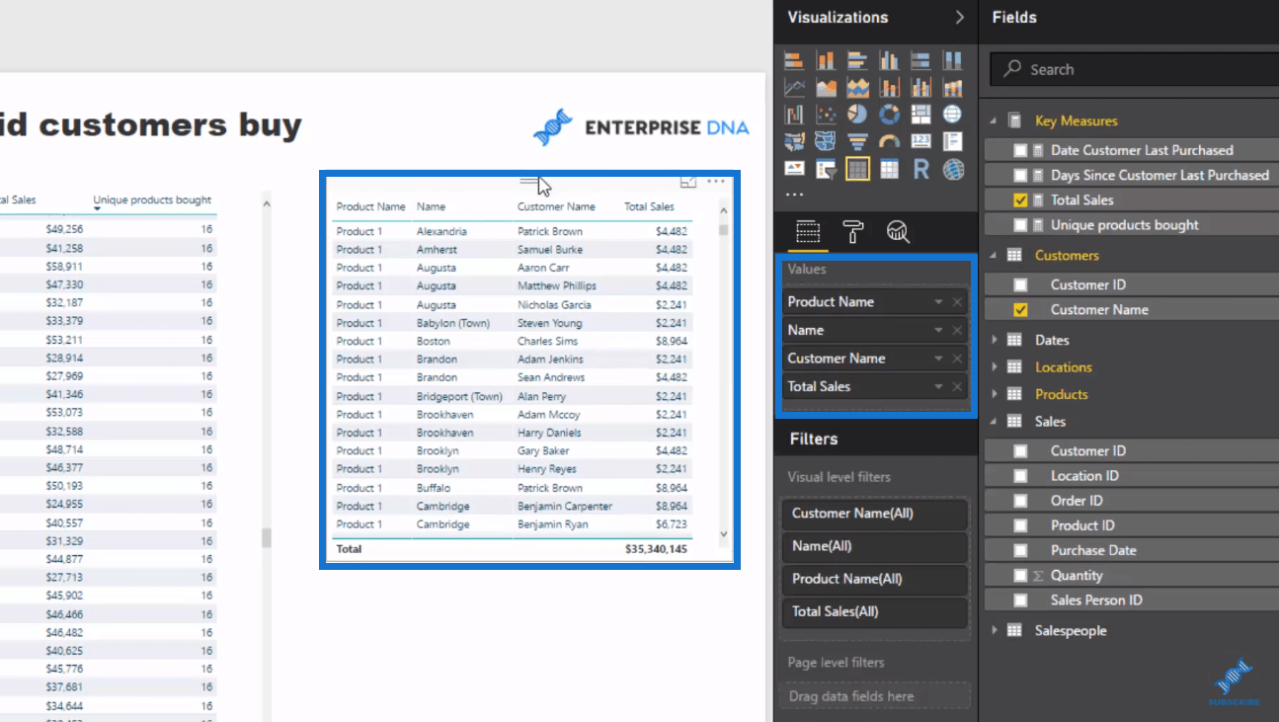1279x722 pixels.
Task: Import a custom visual via ellipsis
Action: [x=794, y=195]
